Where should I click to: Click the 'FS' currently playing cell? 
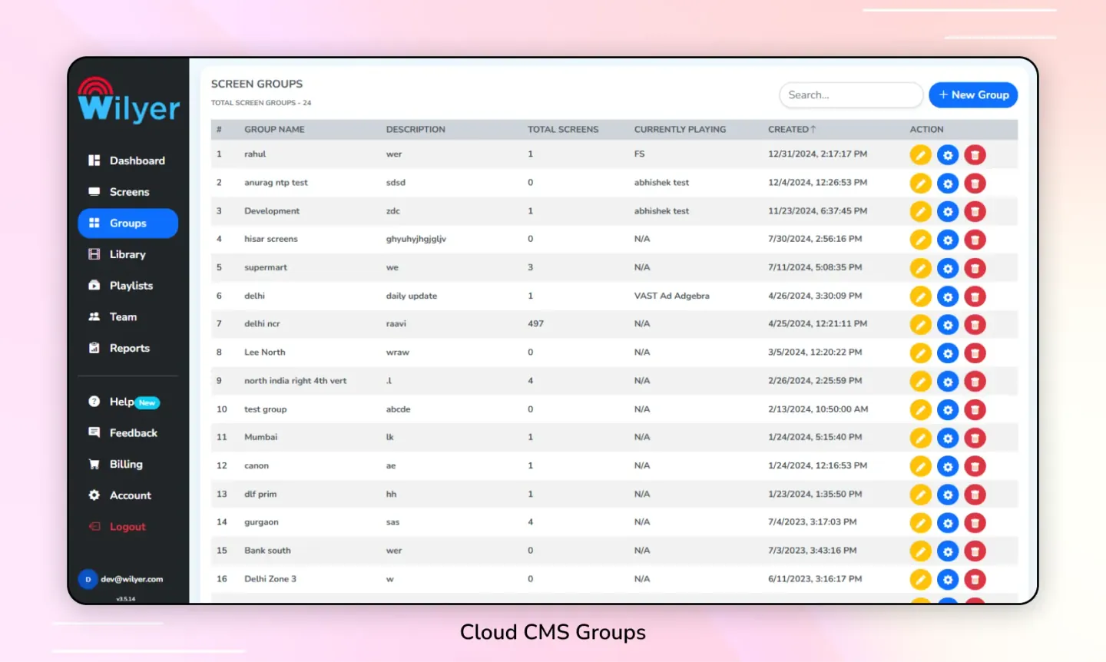coord(639,154)
